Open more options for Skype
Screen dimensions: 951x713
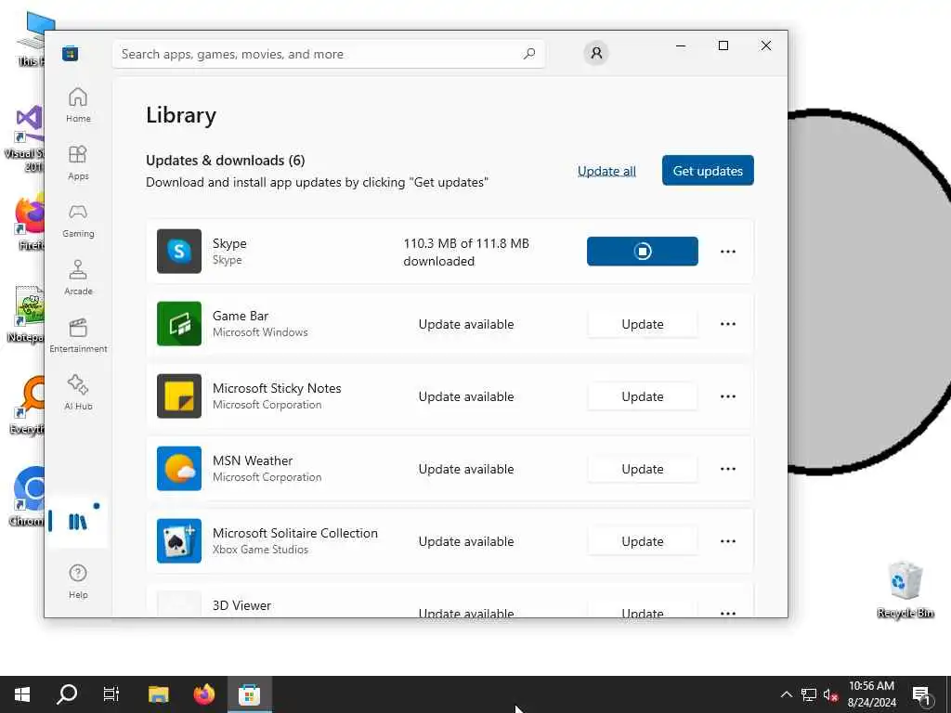pyautogui.click(x=728, y=251)
